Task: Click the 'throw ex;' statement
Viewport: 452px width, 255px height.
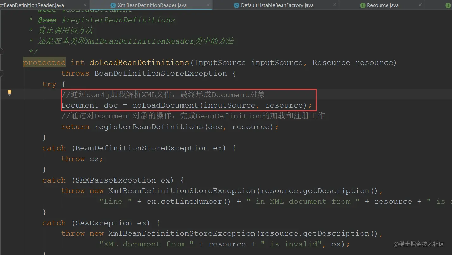Action: [82, 159]
